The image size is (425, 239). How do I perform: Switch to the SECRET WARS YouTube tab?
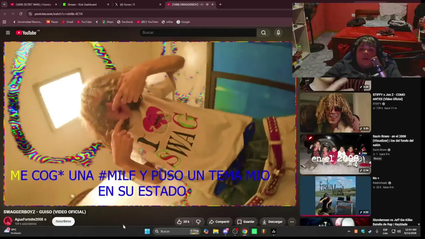[33, 4]
